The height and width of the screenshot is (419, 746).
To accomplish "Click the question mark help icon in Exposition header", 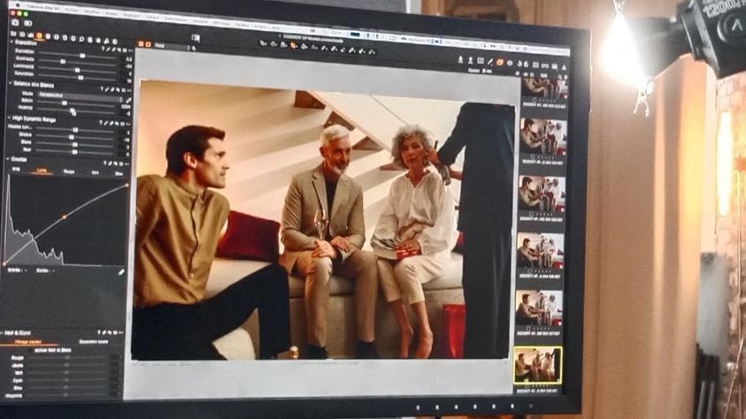I will coord(104,49).
